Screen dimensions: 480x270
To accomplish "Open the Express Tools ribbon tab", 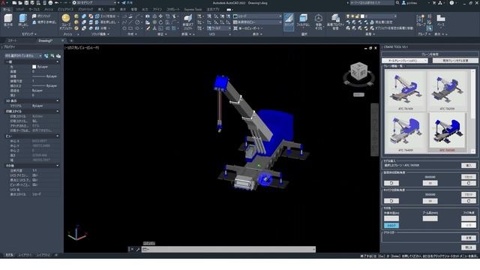I will click(x=193, y=10).
